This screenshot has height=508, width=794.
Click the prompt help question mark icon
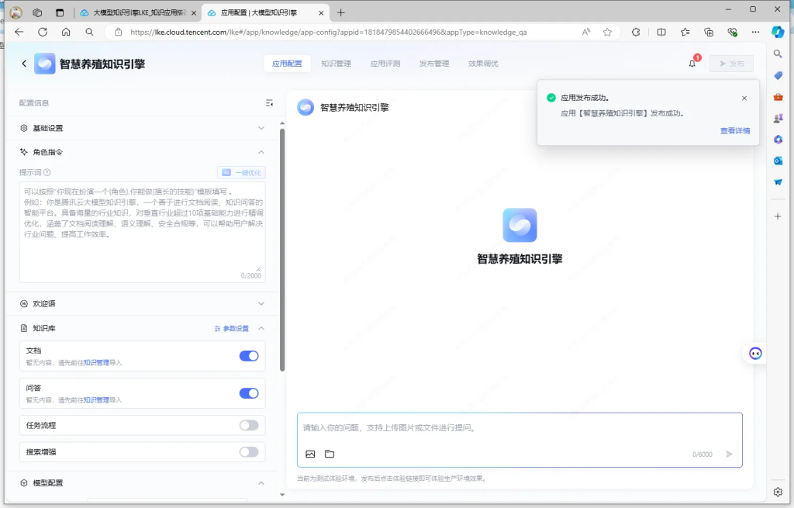(x=47, y=173)
